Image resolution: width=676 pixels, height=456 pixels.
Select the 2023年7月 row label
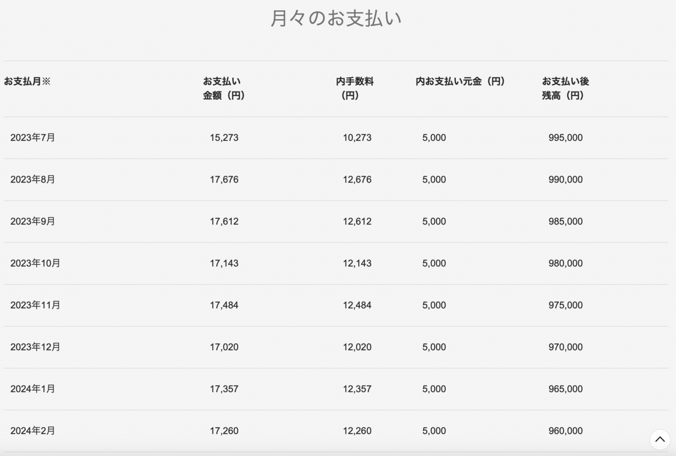[33, 138]
